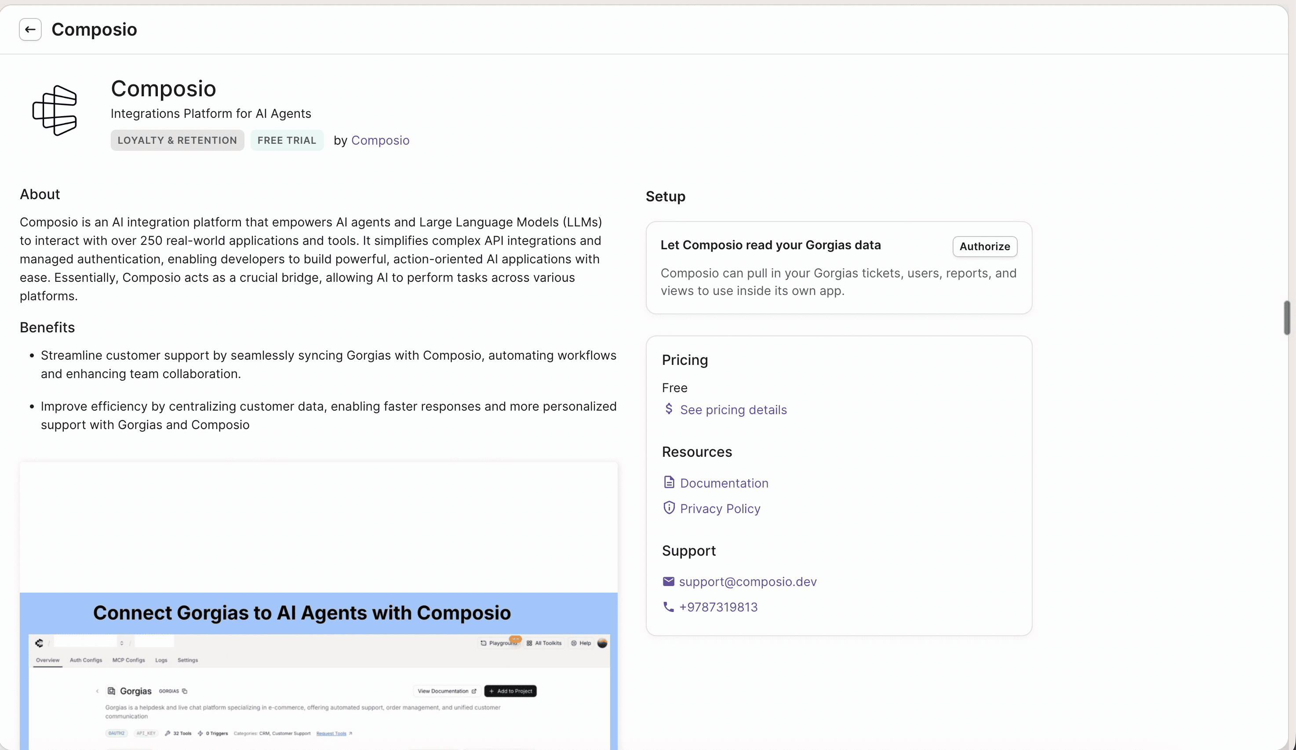Click View Documentation in preview screenshot

point(447,691)
